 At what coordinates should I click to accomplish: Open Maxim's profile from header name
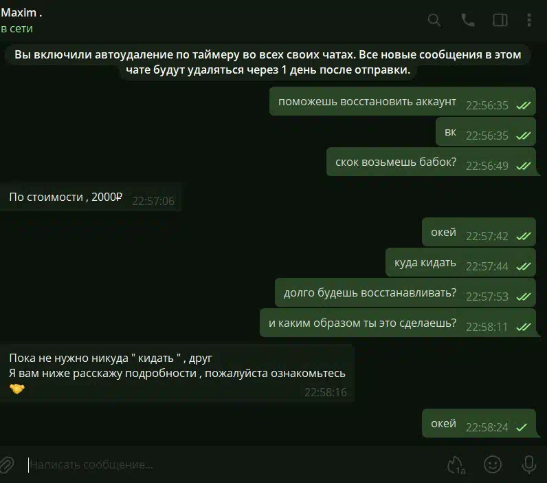pos(21,12)
